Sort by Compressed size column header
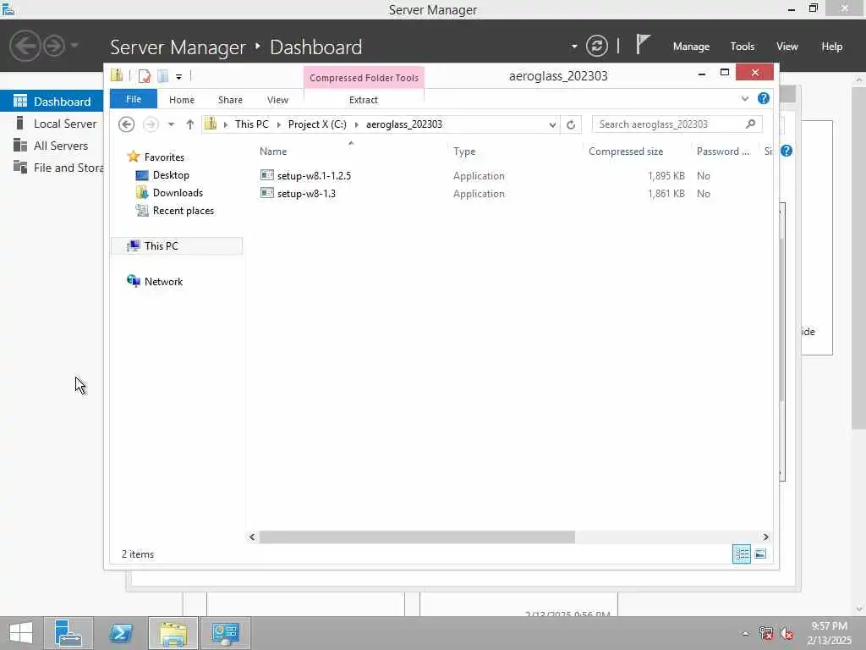Image resolution: width=866 pixels, height=650 pixels. pyautogui.click(x=626, y=151)
